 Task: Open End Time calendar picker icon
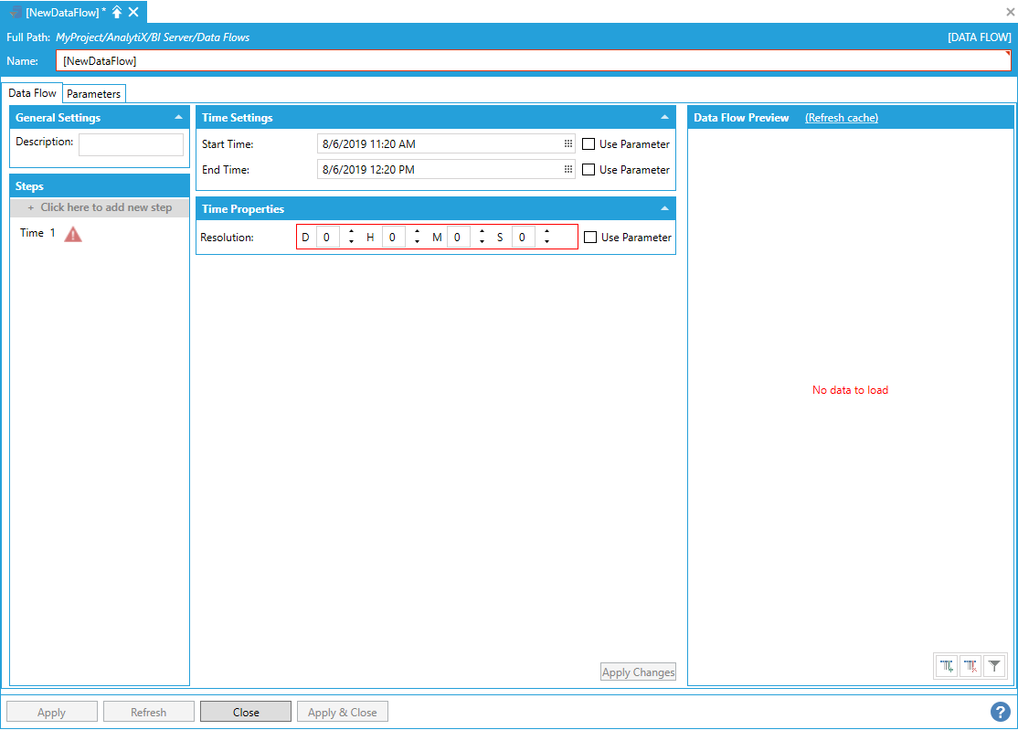click(x=567, y=170)
